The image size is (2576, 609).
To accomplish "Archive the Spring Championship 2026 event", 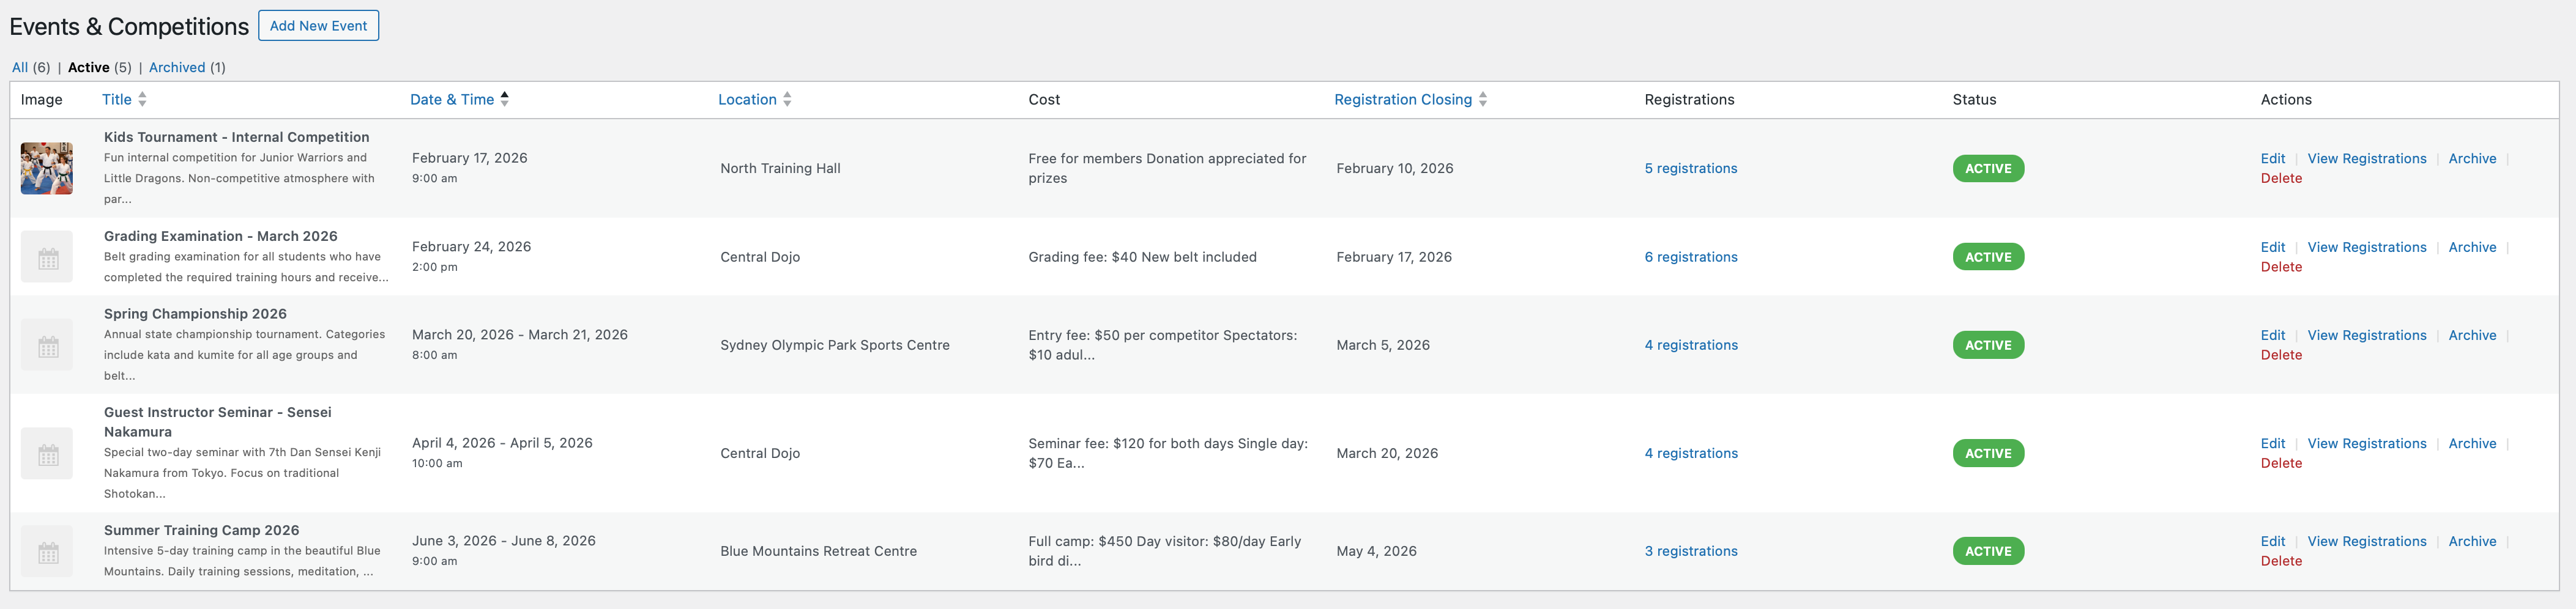I will click(2471, 335).
